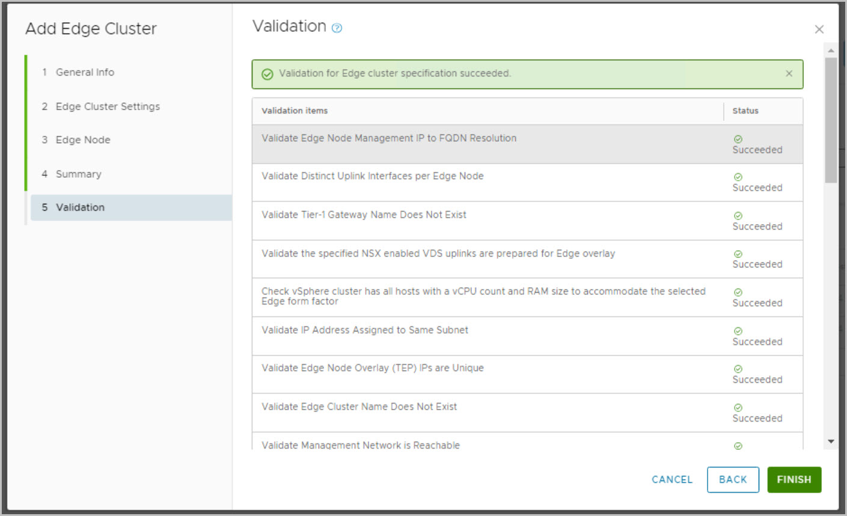Image resolution: width=847 pixels, height=516 pixels.
Task: Open the Edge Cluster Settings step
Action: (x=108, y=106)
